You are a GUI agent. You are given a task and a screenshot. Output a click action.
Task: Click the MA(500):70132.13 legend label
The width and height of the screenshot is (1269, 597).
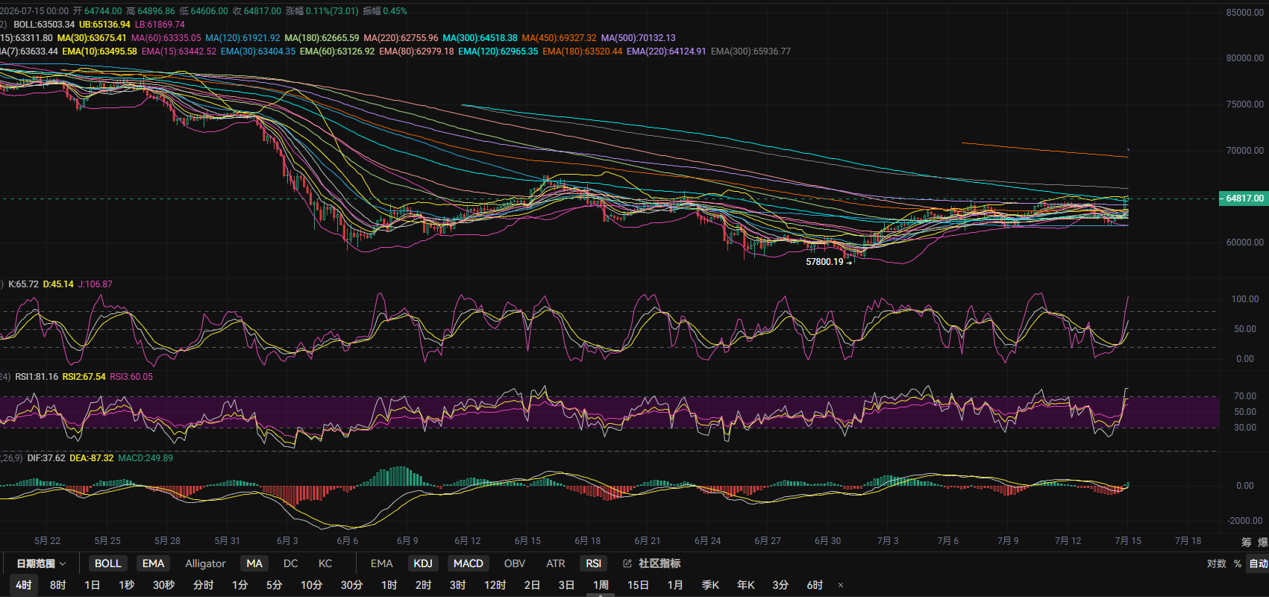(639, 38)
